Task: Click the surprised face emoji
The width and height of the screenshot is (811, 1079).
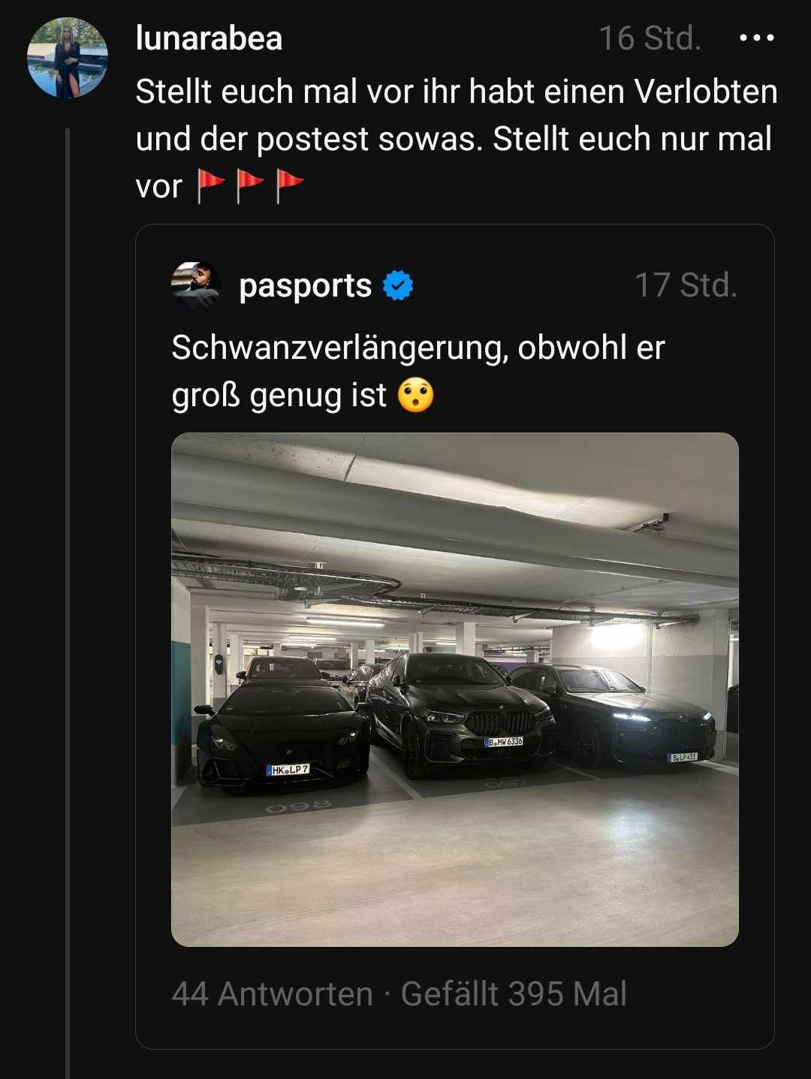Action: [x=415, y=396]
